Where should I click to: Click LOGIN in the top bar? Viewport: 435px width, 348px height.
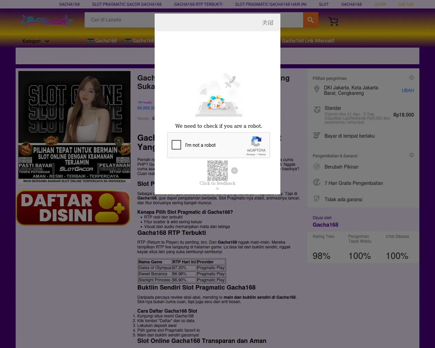pos(380,4)
